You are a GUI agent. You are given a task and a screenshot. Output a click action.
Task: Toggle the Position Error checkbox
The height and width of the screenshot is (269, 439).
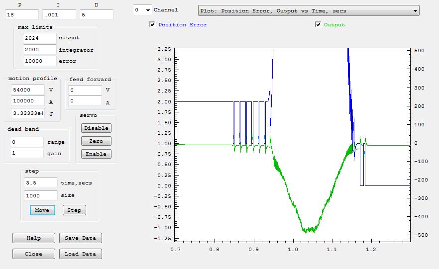(152, 25)
